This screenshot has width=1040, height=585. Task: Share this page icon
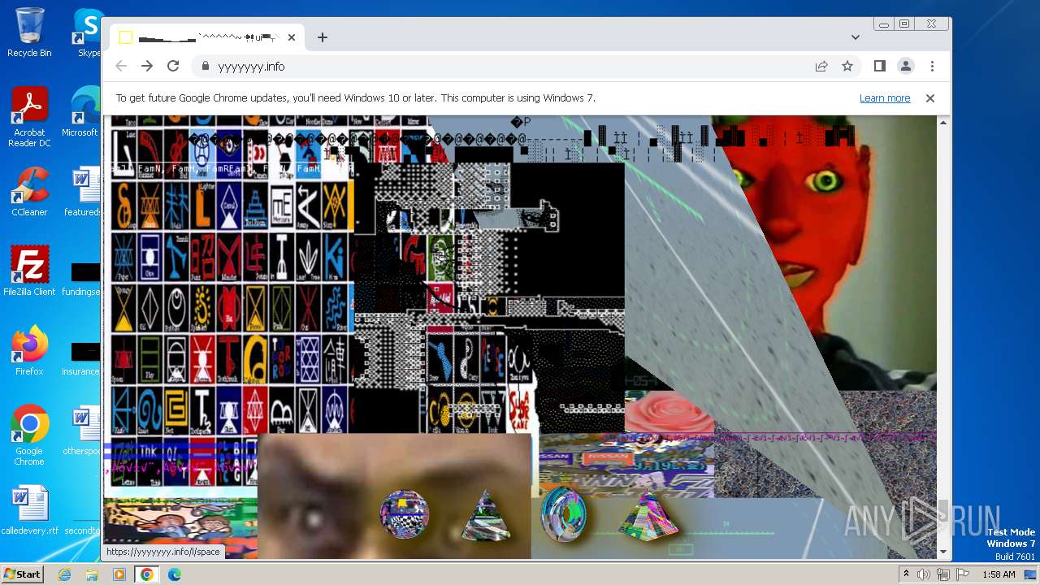[x=821, y=67]
